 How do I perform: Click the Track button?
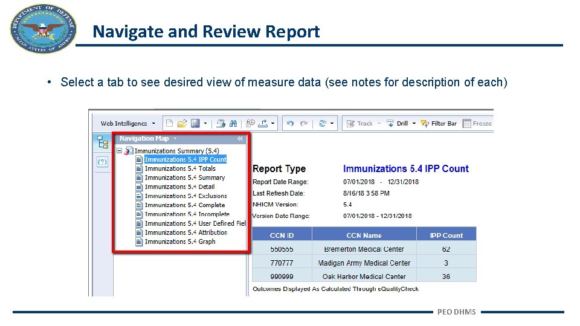pyautogui.click(x=359, y=123)
